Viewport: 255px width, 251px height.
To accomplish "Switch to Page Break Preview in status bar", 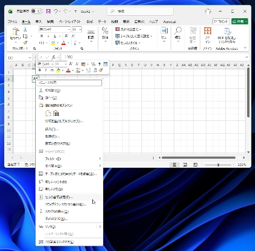I will tap(195, 165).
